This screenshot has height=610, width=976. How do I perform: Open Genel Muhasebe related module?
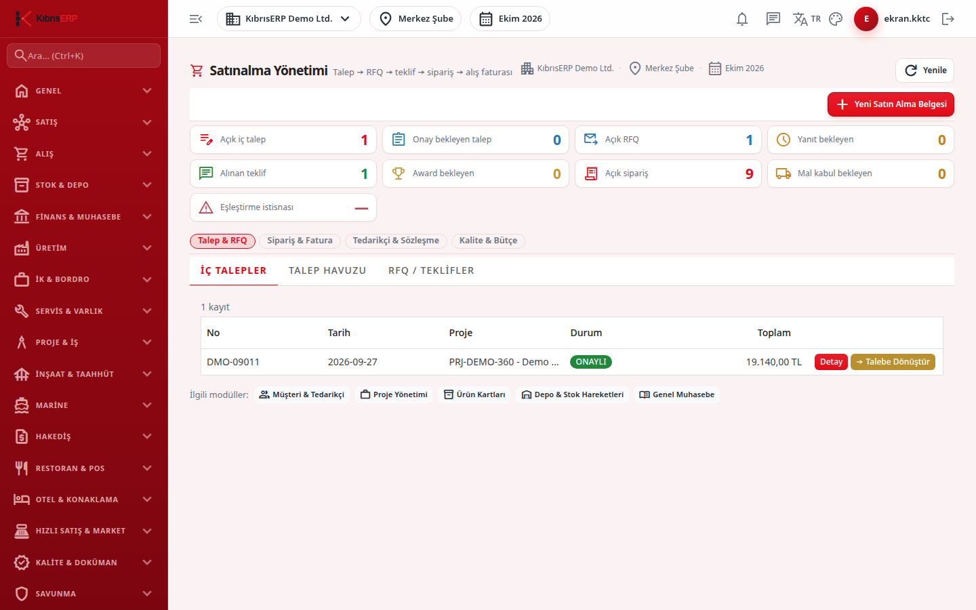coord(677,394)
